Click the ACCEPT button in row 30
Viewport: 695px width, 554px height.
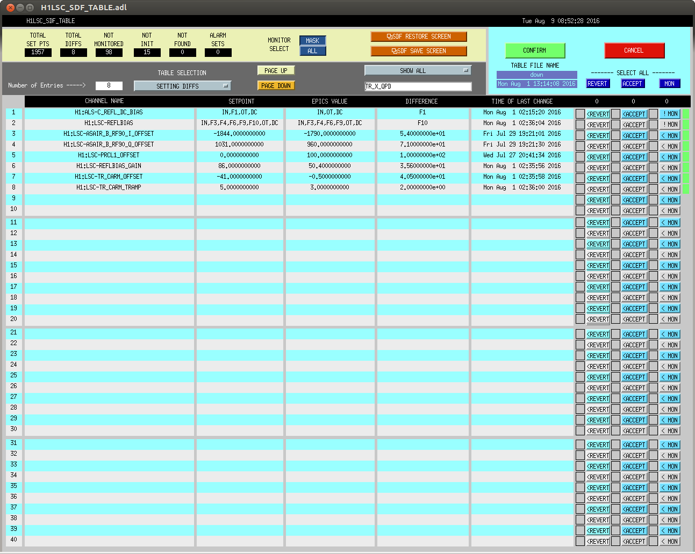(x=634, y=431)
